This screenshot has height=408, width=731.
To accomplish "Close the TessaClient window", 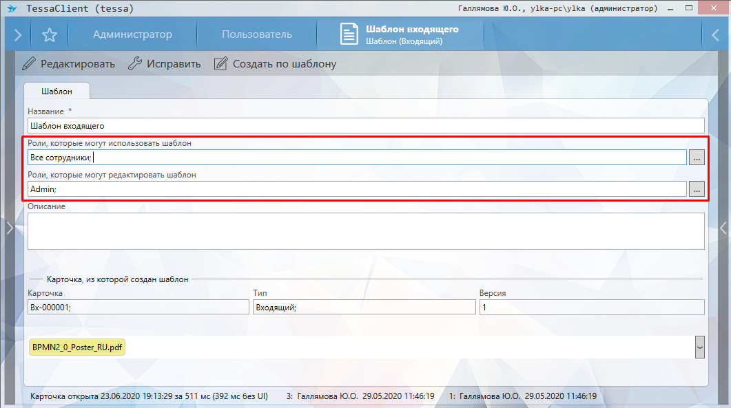I will pos(714,8).
